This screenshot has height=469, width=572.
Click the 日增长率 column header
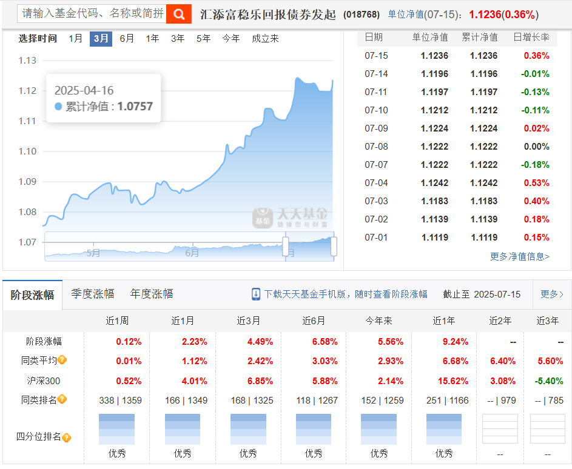[x=531, y=37]
